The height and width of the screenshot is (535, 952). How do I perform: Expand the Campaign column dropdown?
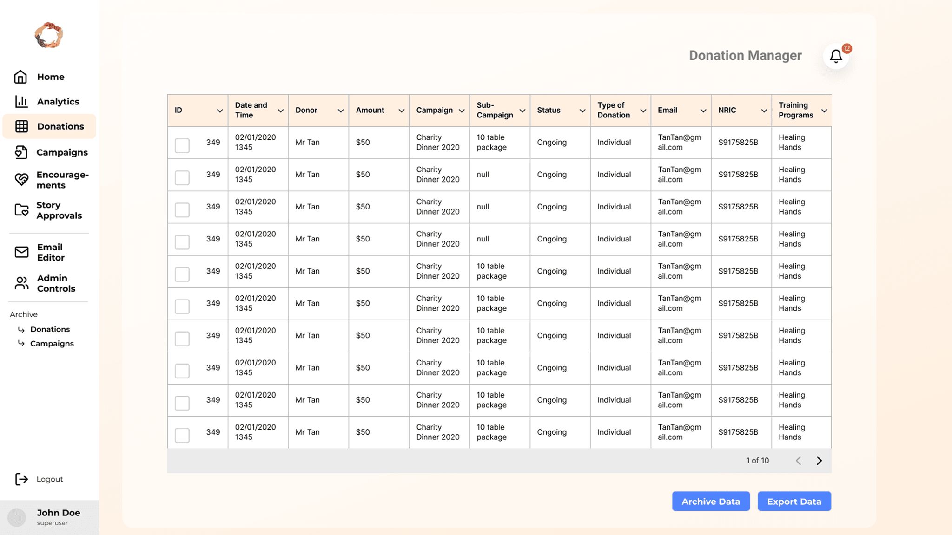(x=462, y=111)
